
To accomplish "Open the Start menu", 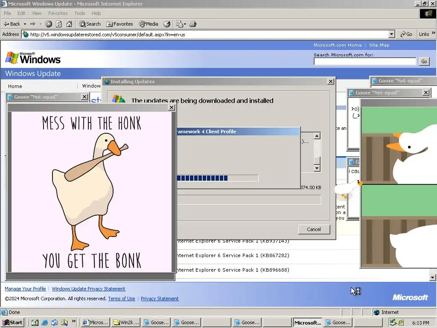I will tap(12, 322).
